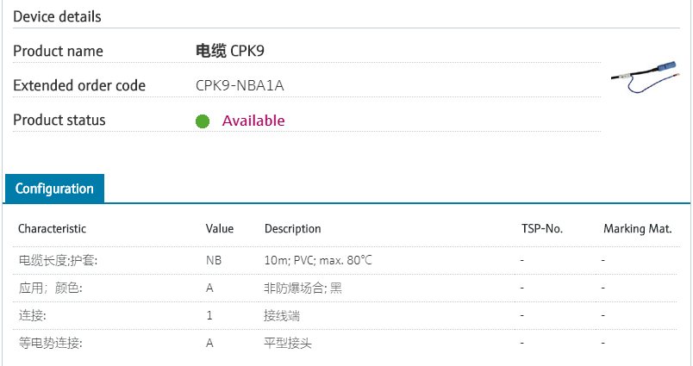The height and width of the screenshot is (366, 693).
Task: Open the Configuration tab
Action: pos(54,189)
